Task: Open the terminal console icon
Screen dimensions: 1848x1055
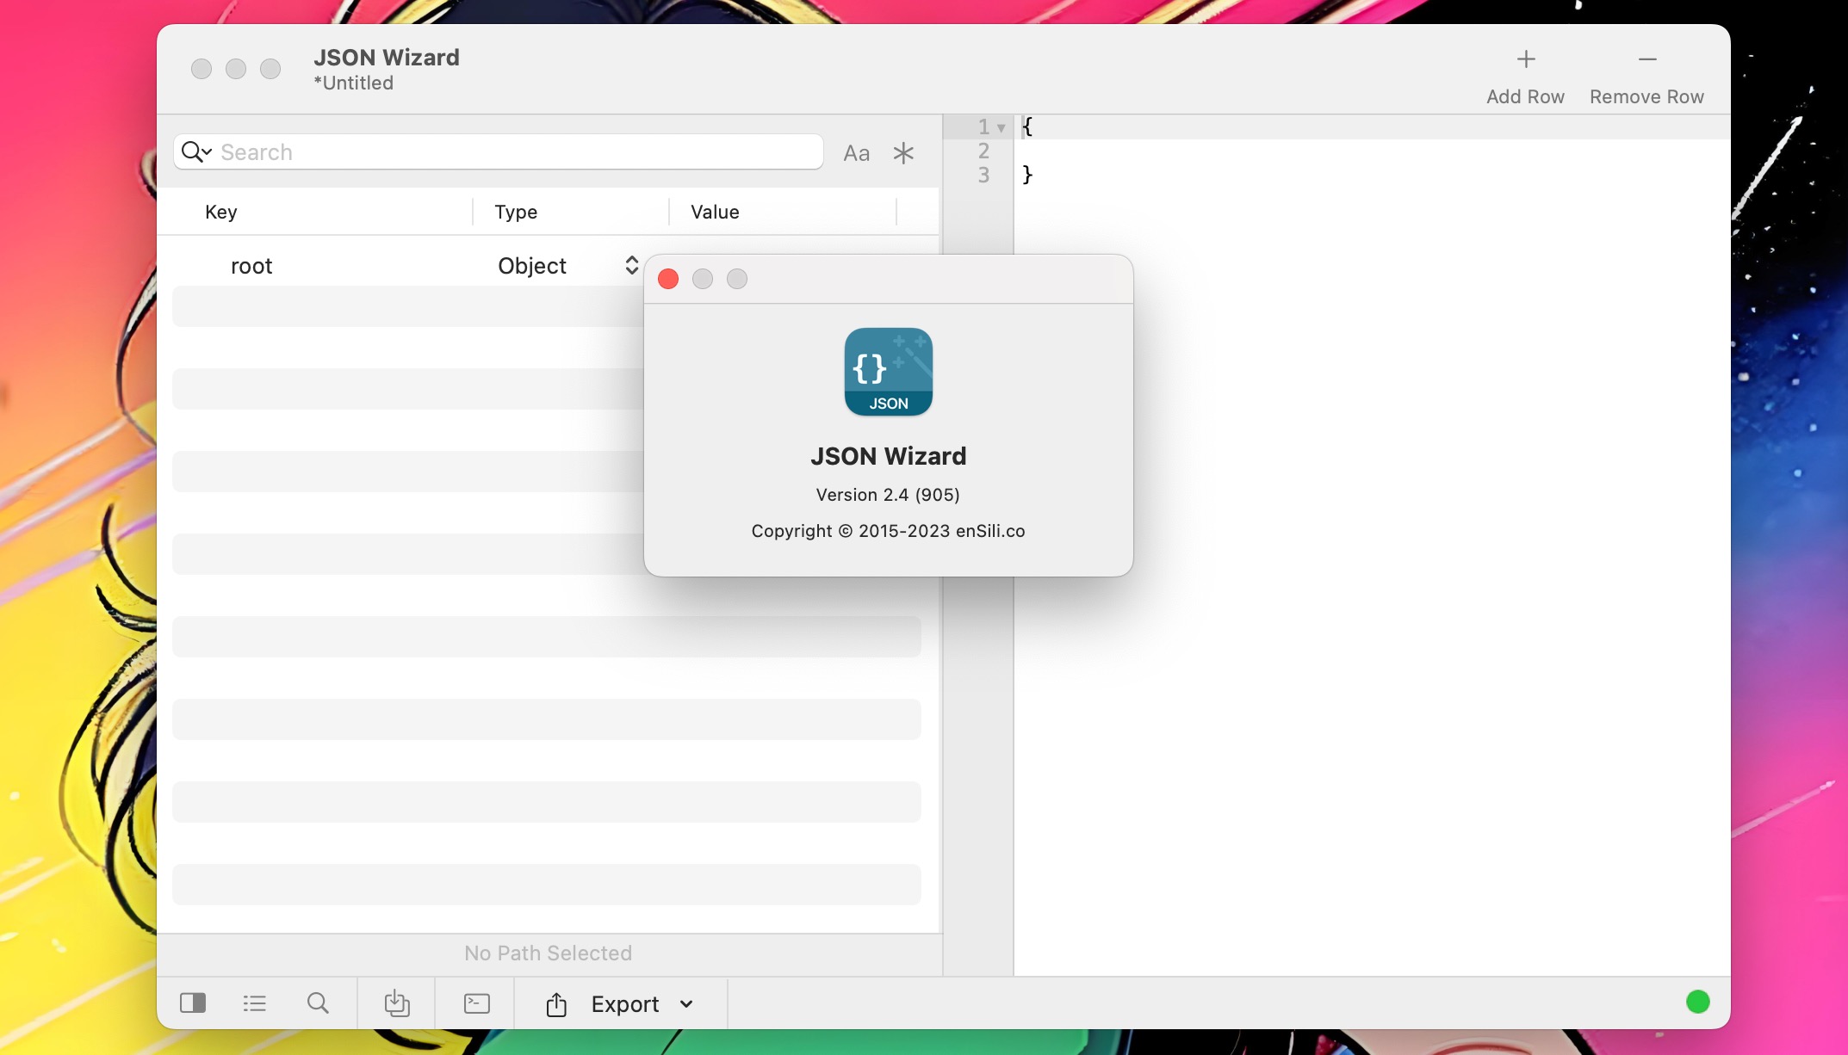Action: click(476, 1003)
